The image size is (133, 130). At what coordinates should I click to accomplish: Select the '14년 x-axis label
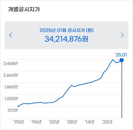tap(89, 122)
